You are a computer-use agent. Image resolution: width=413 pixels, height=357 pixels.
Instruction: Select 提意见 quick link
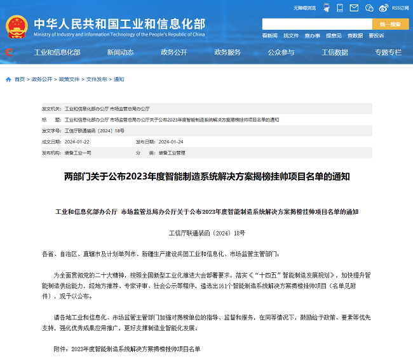(x=334, y=36)
